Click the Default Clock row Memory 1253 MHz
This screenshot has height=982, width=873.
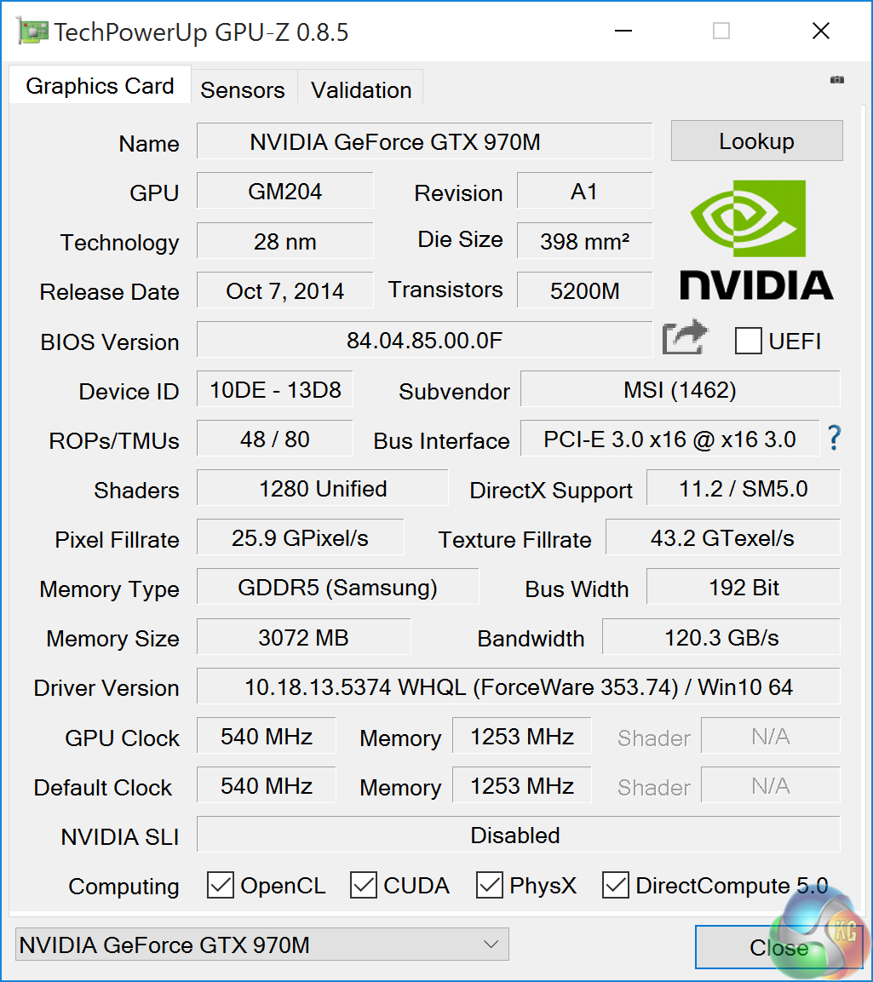click(521, 785)
